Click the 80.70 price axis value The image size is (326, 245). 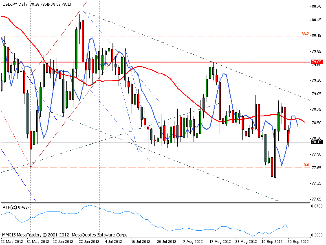click(317, 7)
